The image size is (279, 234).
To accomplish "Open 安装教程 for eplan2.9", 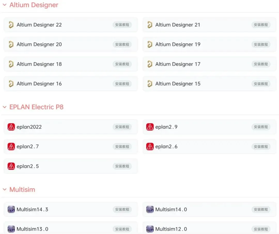I will tap(261, 127).
